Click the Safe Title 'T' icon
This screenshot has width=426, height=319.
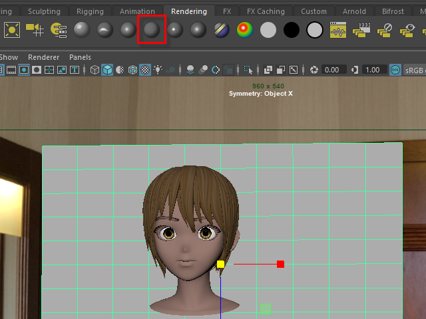(75, 70)
